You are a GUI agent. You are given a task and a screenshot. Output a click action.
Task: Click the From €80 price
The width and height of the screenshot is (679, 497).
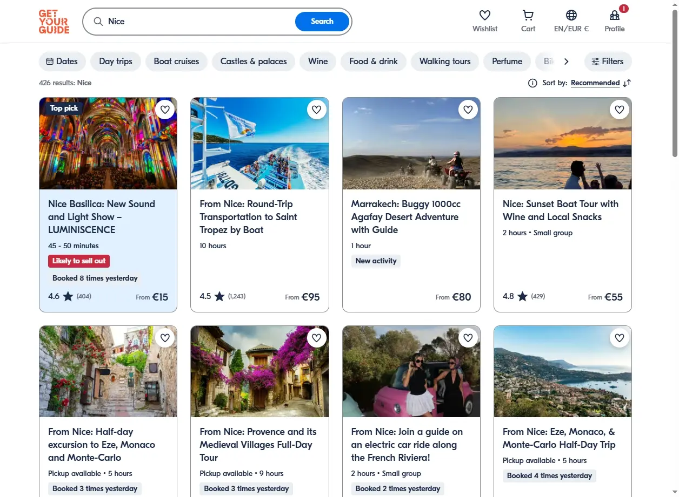pos(454,297)
